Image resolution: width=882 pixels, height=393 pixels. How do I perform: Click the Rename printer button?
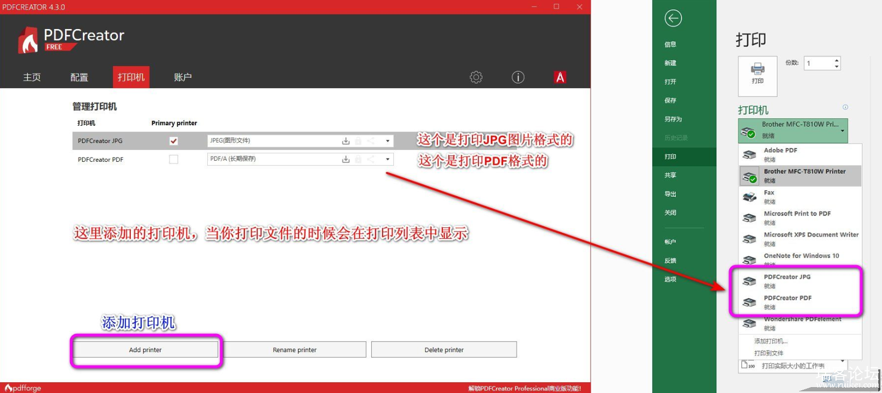[x=294, y=350]
